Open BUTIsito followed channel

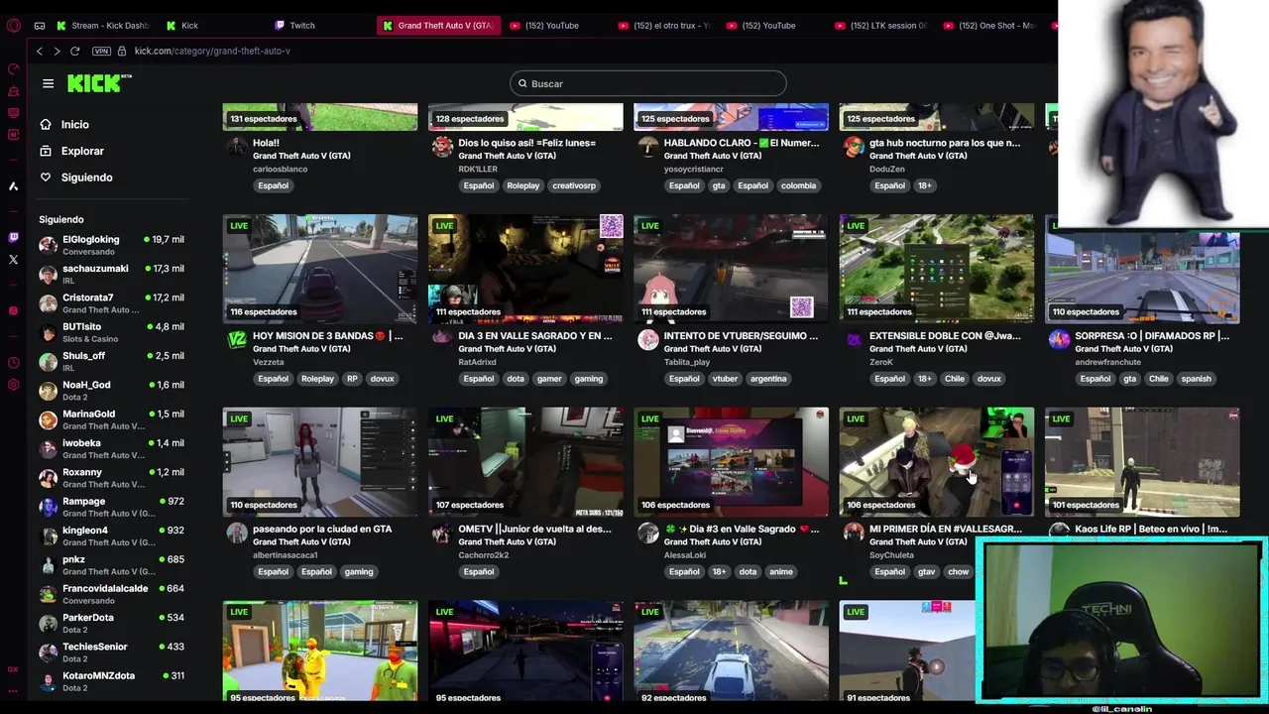111,332
